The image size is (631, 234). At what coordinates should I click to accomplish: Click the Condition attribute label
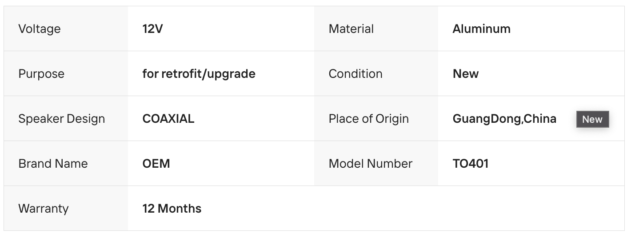pyautogui.click(x=355, y=74)
